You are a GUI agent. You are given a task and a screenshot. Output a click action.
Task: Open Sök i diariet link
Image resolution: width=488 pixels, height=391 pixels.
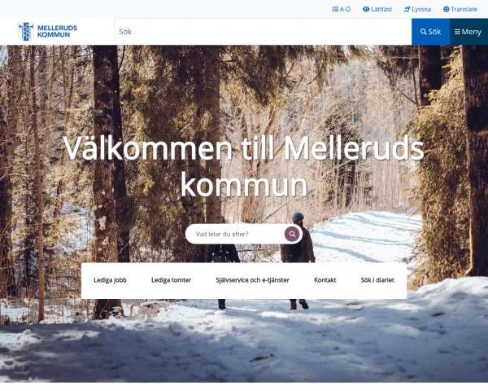click(377, 280)
